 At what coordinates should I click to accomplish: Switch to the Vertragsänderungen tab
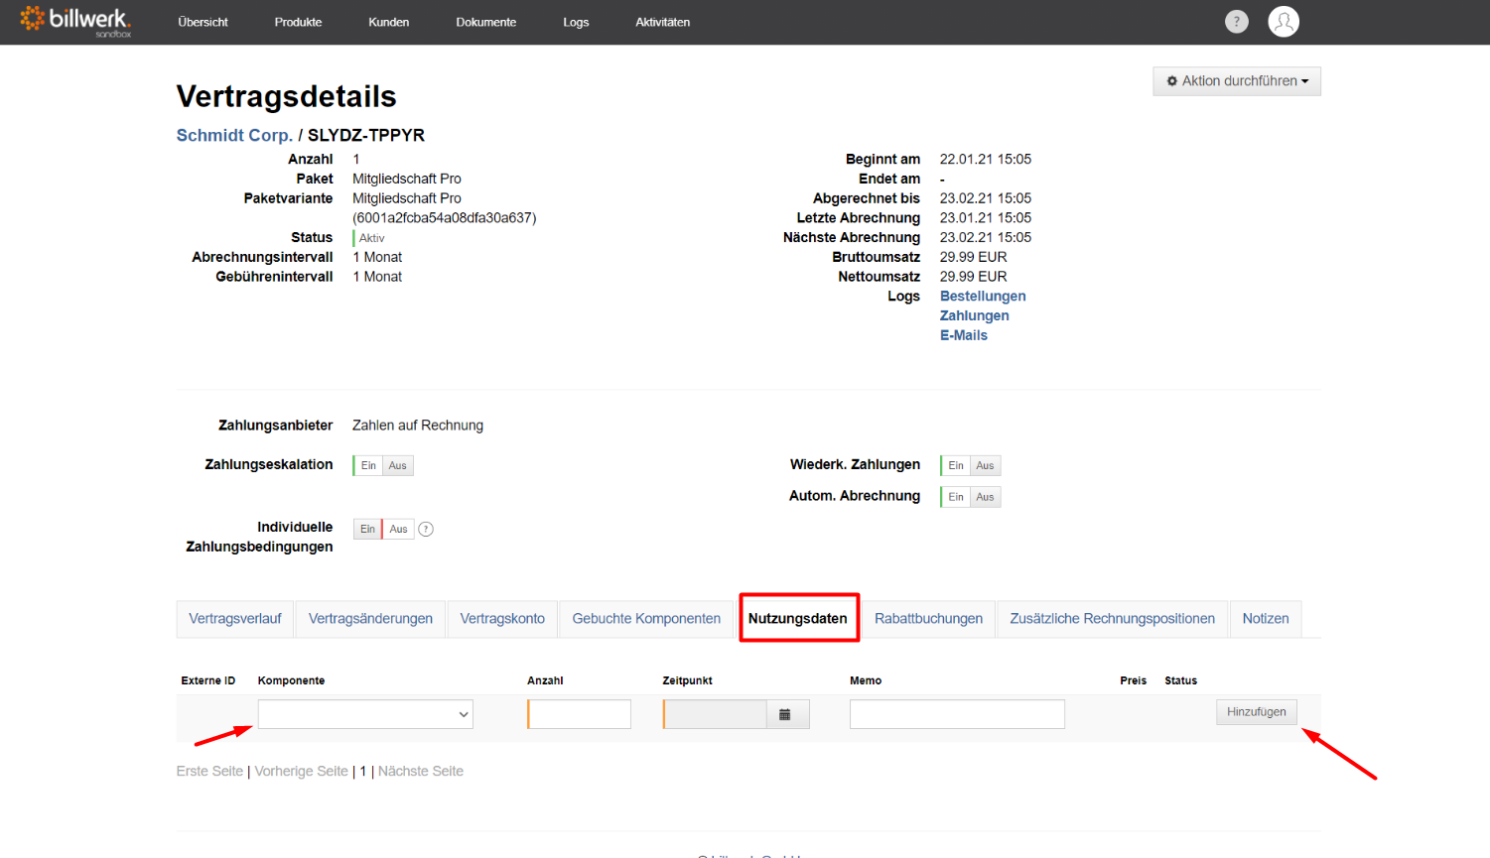point(370,619)
